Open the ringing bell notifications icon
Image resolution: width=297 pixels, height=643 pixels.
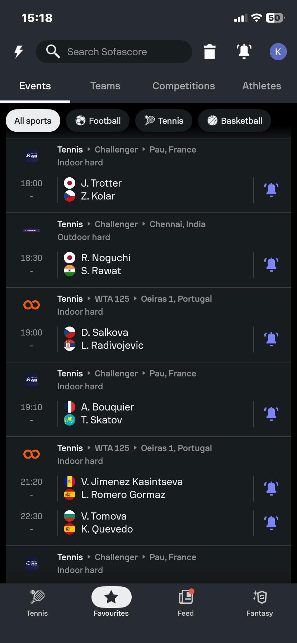[244, 52]
